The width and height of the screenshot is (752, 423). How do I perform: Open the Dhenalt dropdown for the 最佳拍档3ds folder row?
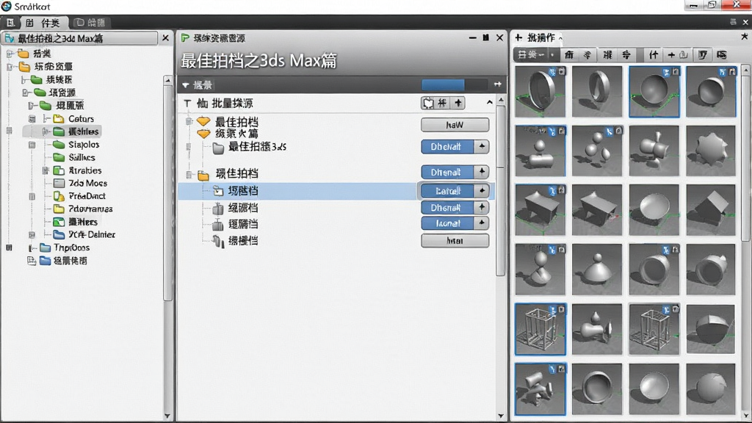[482, 146]
